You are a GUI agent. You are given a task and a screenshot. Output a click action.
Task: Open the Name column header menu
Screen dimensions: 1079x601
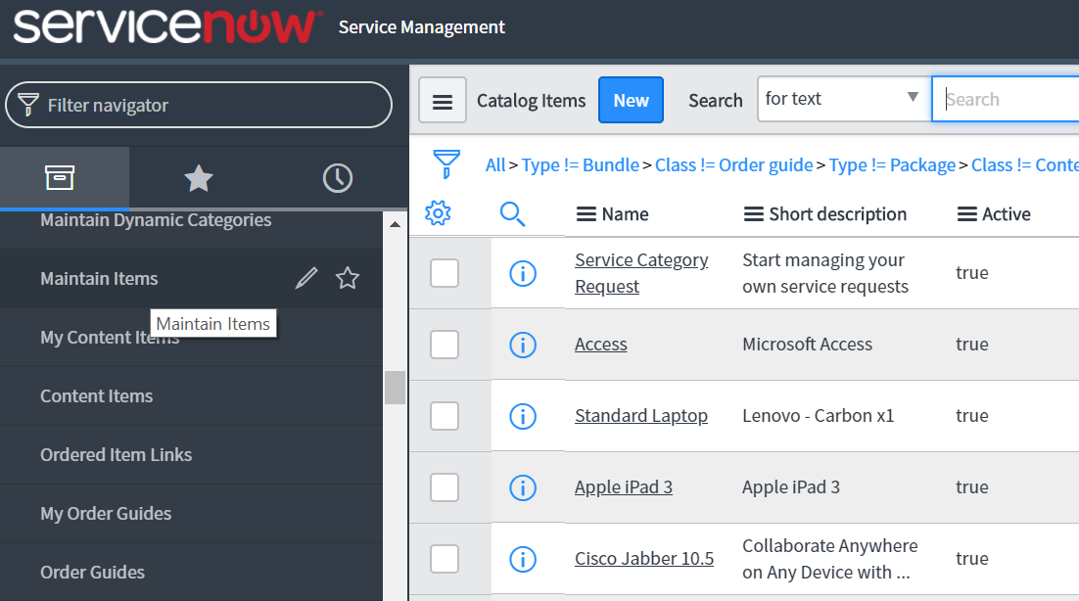[585, 213]
